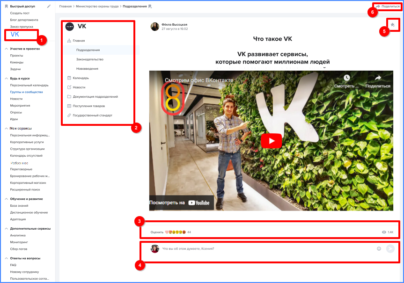Image resolution: width=404 pixels, height=283 pixels.
Task: Click the note icon next to Новости in the VK menu
Action: (69, 87)
